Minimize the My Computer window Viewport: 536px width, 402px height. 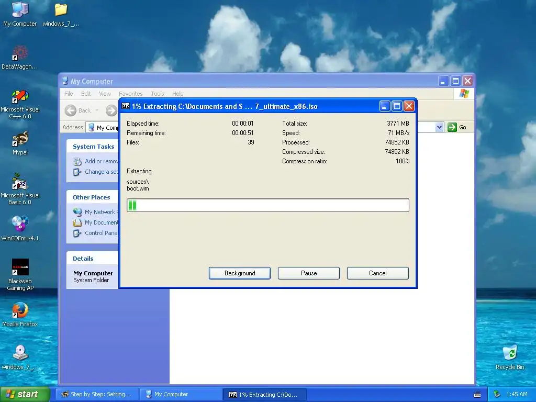coord(443,81)
